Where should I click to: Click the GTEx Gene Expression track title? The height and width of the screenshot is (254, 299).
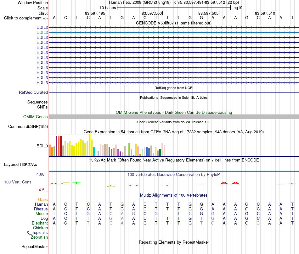(174, 132)
